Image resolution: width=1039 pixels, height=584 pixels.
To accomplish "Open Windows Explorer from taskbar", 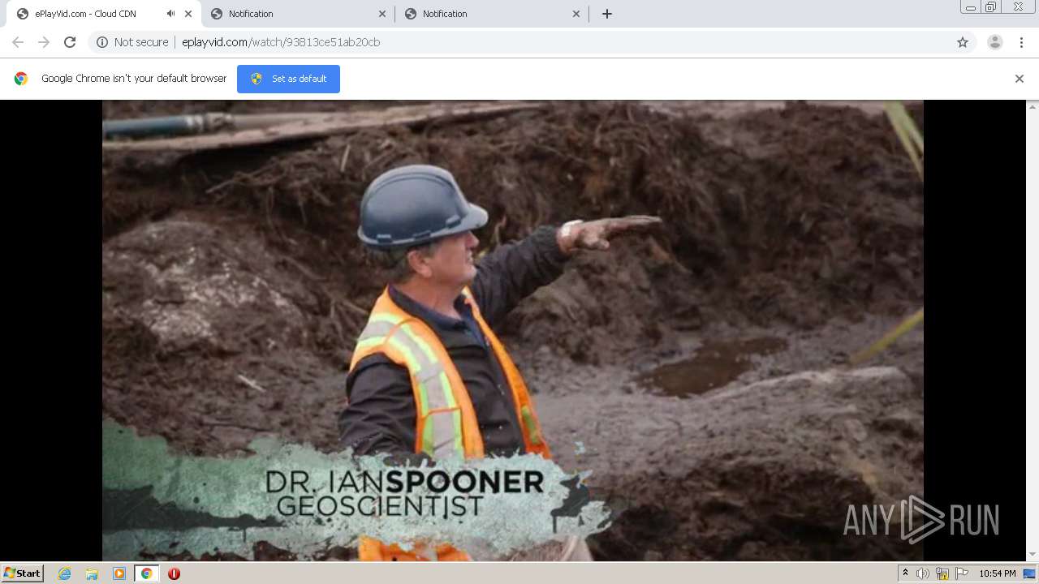I will click(92, 573).
